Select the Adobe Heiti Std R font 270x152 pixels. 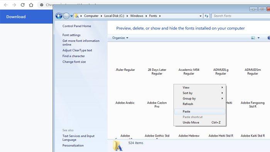point(221,136)
